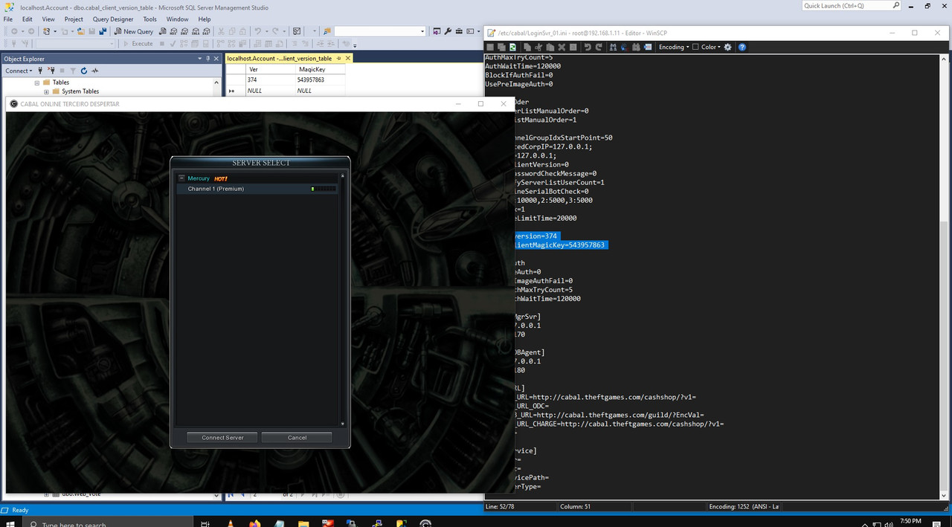952x527 pixels.
Task: Open the Encoding dropdown in WinSCP editor
Action: click(x=674, y=47)
